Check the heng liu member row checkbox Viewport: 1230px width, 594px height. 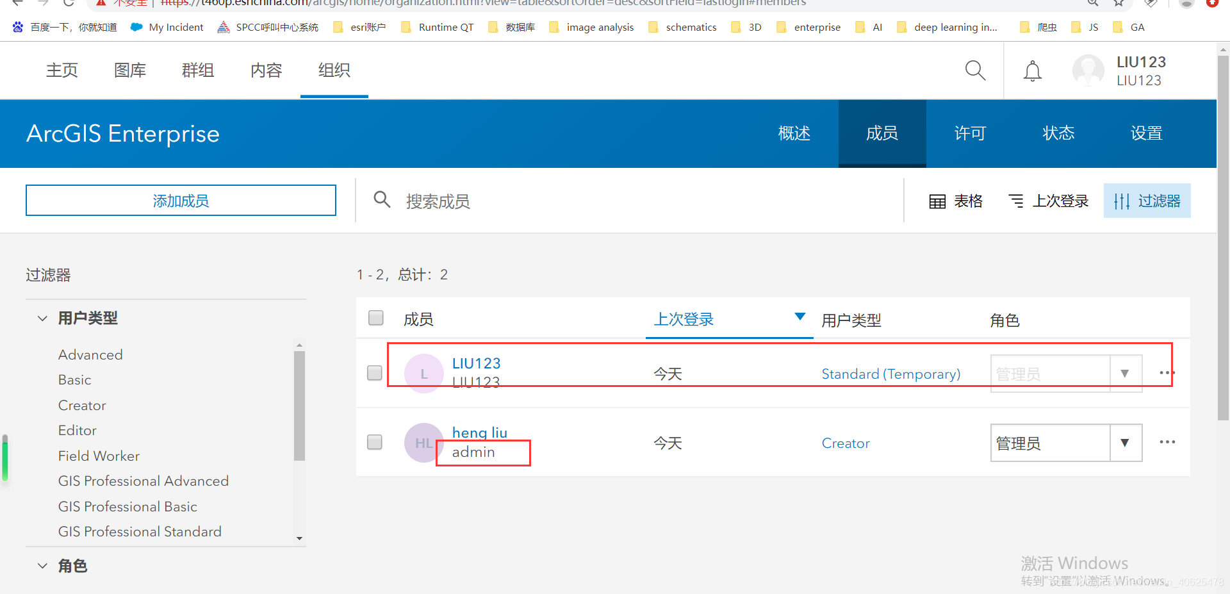tap(375, 442)
